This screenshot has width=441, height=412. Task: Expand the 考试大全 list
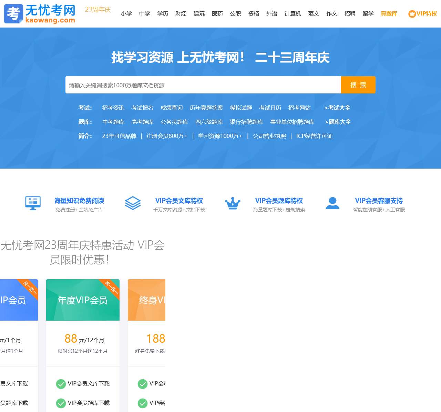pos(337,108)
